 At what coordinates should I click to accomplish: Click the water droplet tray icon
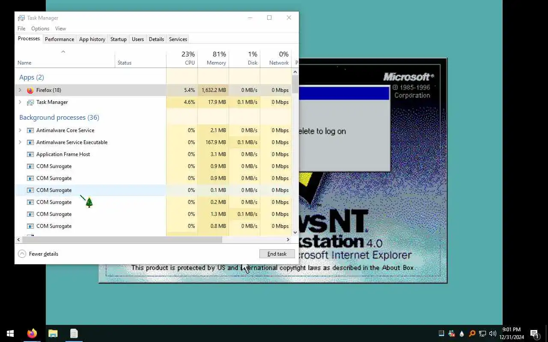pyautogui.click(x=462, y=333)
